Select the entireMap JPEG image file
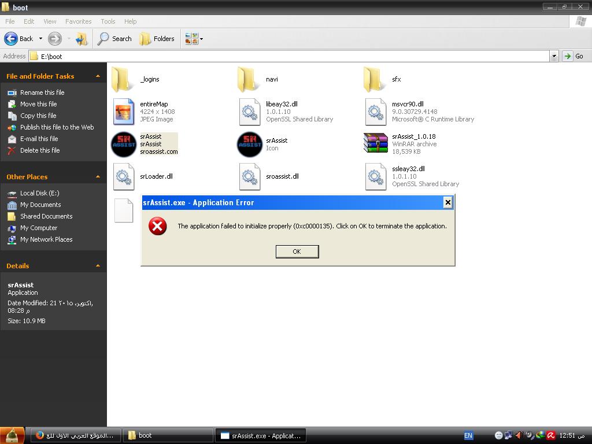This screenshot has width=592, height=444. click(124, 112)
